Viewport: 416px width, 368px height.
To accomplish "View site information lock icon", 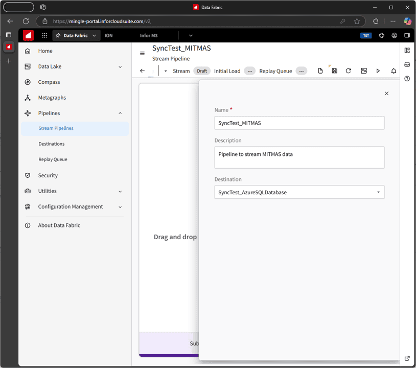I will point(45,21).
